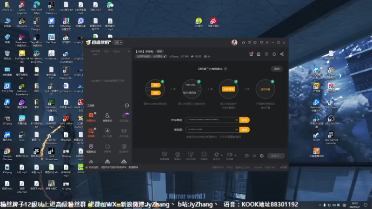Click the grey connecting button at bottom right
The height and width of the screenshot is (209, 372).
(276, 156)
